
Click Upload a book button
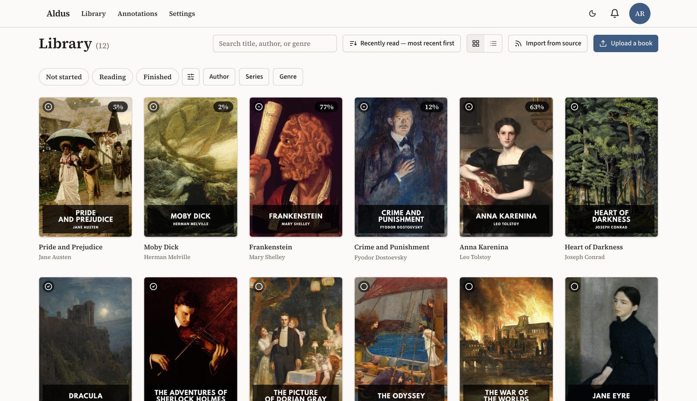626,43
